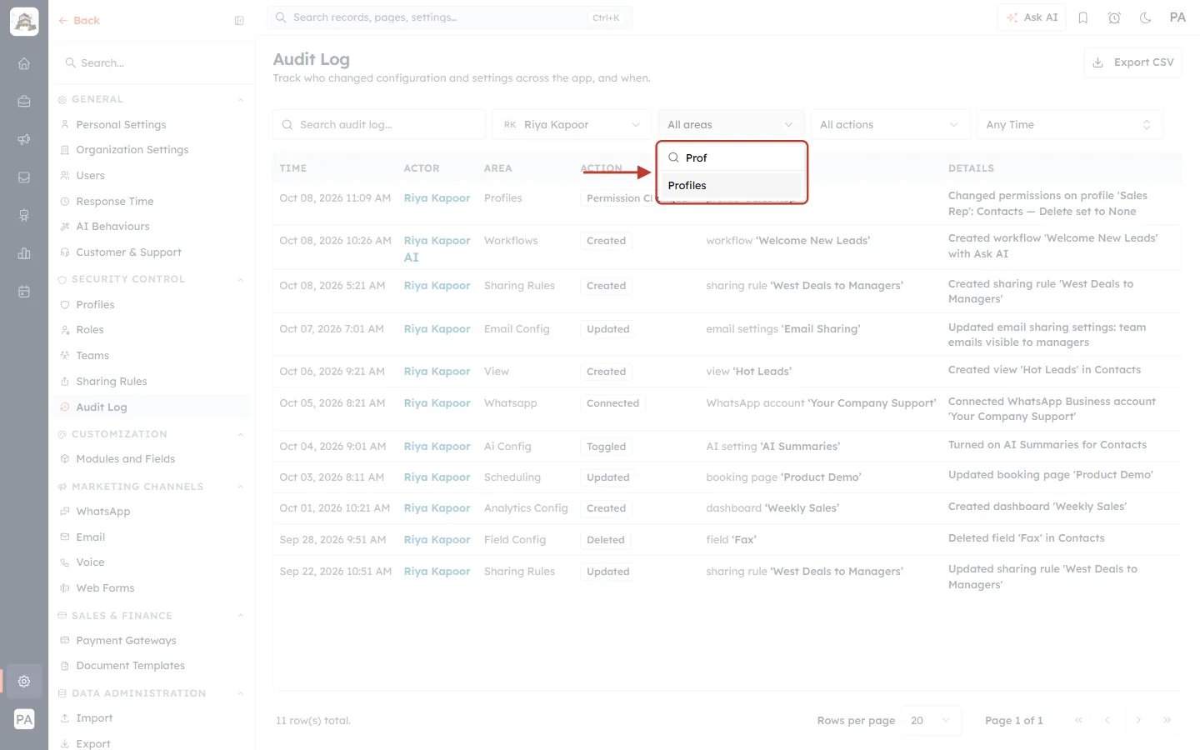The height and width of the screenshot is (750, 1200).
Task: Open the All actions filter dropdown
Action: pyautogui.click(x=890, y=125)
